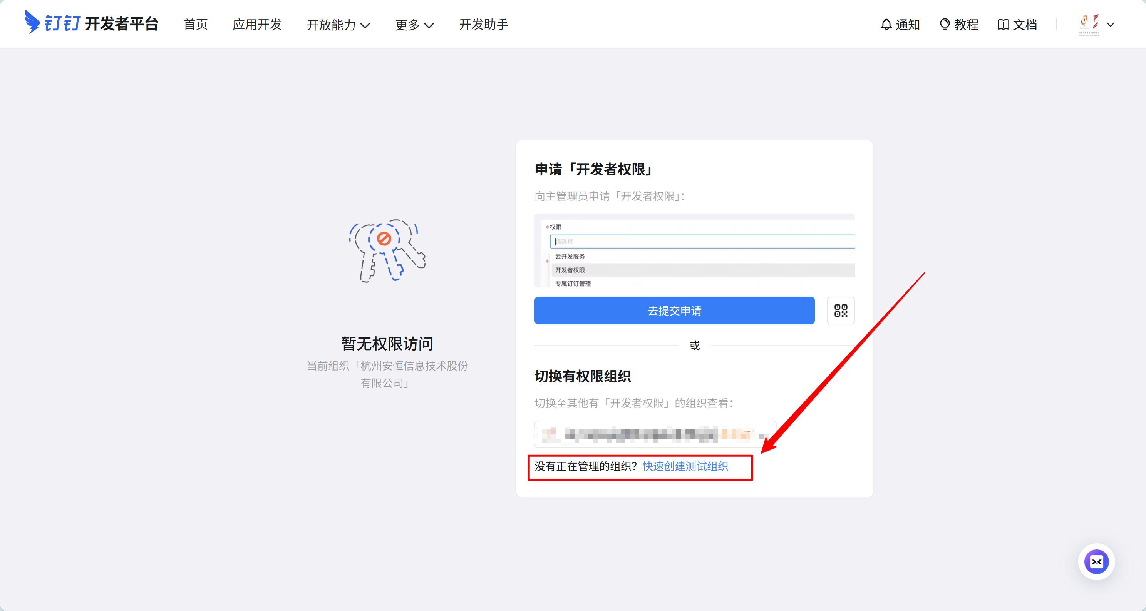Screen dimensions: 1146x611
Task: Click the DingTalk logo icon
Action: tap(32, 22)
